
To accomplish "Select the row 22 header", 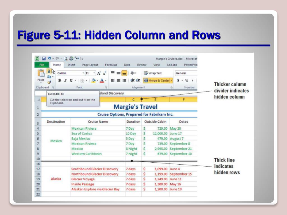I will 38,194.
